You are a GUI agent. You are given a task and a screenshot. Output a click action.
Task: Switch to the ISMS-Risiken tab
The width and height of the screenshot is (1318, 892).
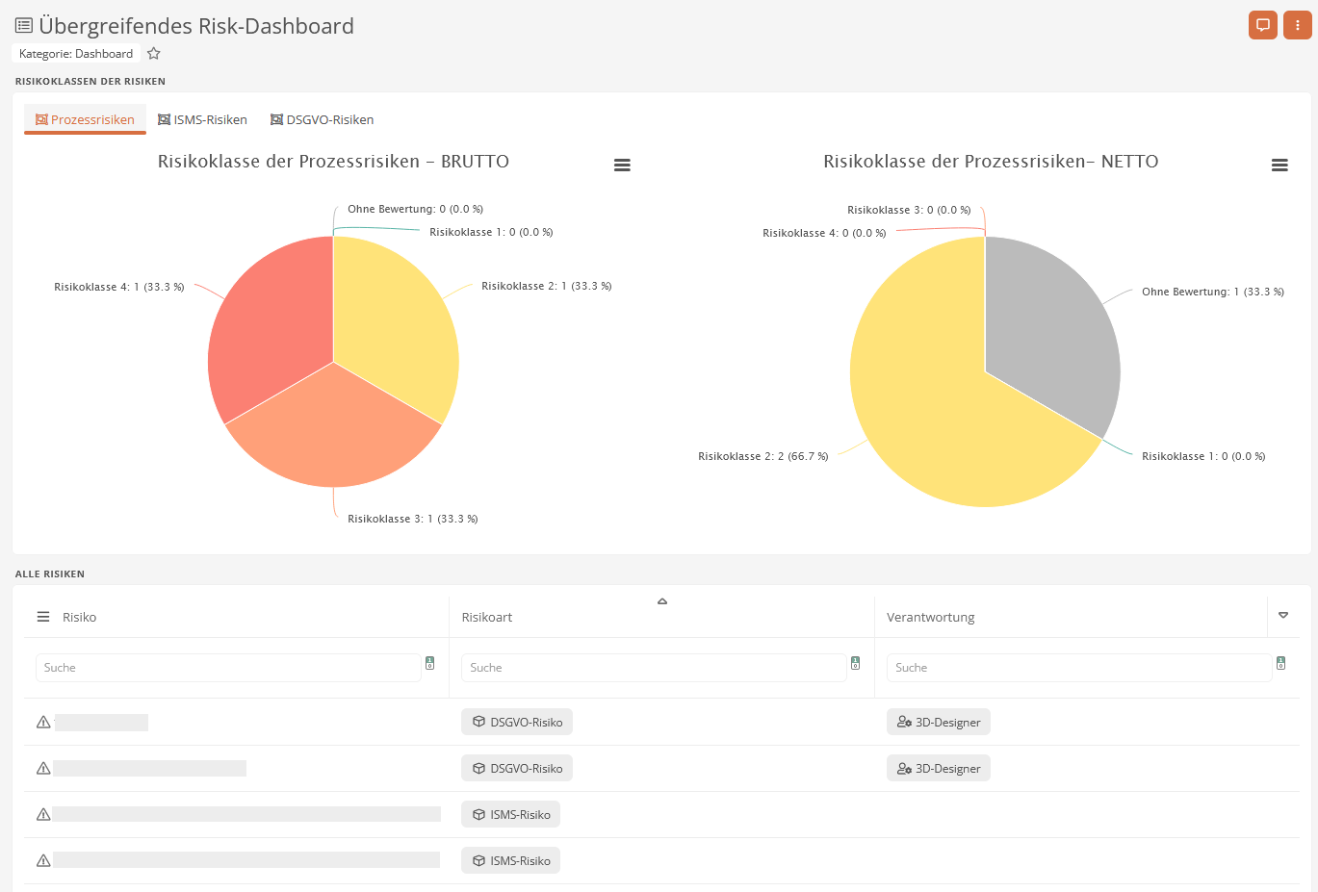tap(202, 119)
